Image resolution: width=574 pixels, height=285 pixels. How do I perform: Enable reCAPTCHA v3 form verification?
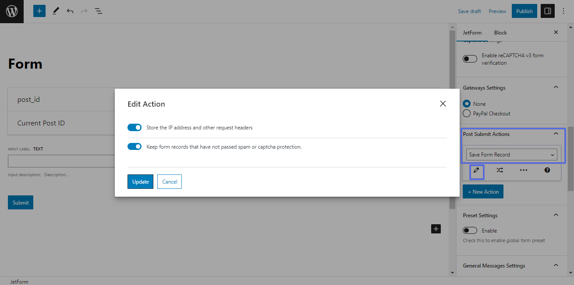(470, 59)
